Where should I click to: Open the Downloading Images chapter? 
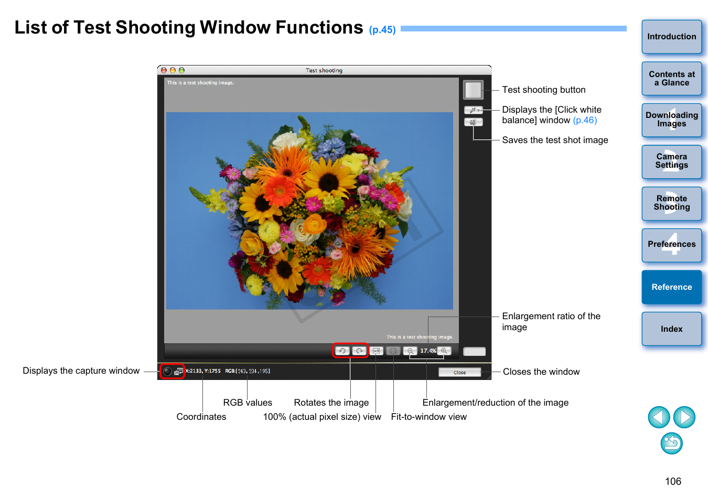671,119
